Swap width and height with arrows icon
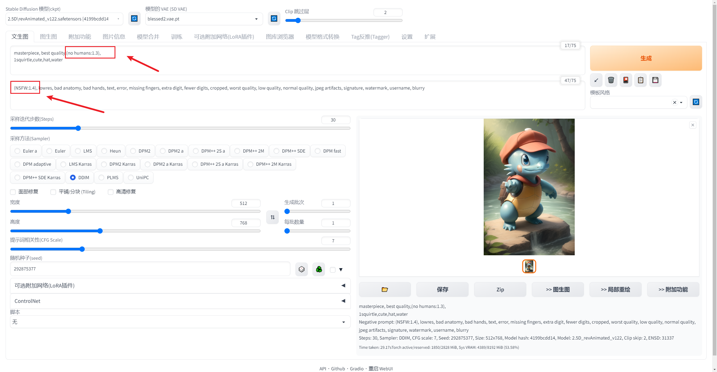The height and width of the screenshot is (372, 717). 273,217
